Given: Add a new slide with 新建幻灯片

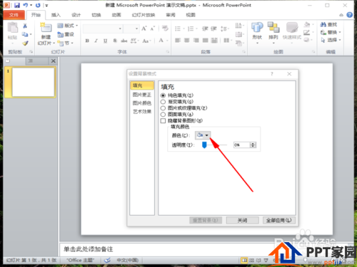Looking at the screenshot, I should coord(46,34).
